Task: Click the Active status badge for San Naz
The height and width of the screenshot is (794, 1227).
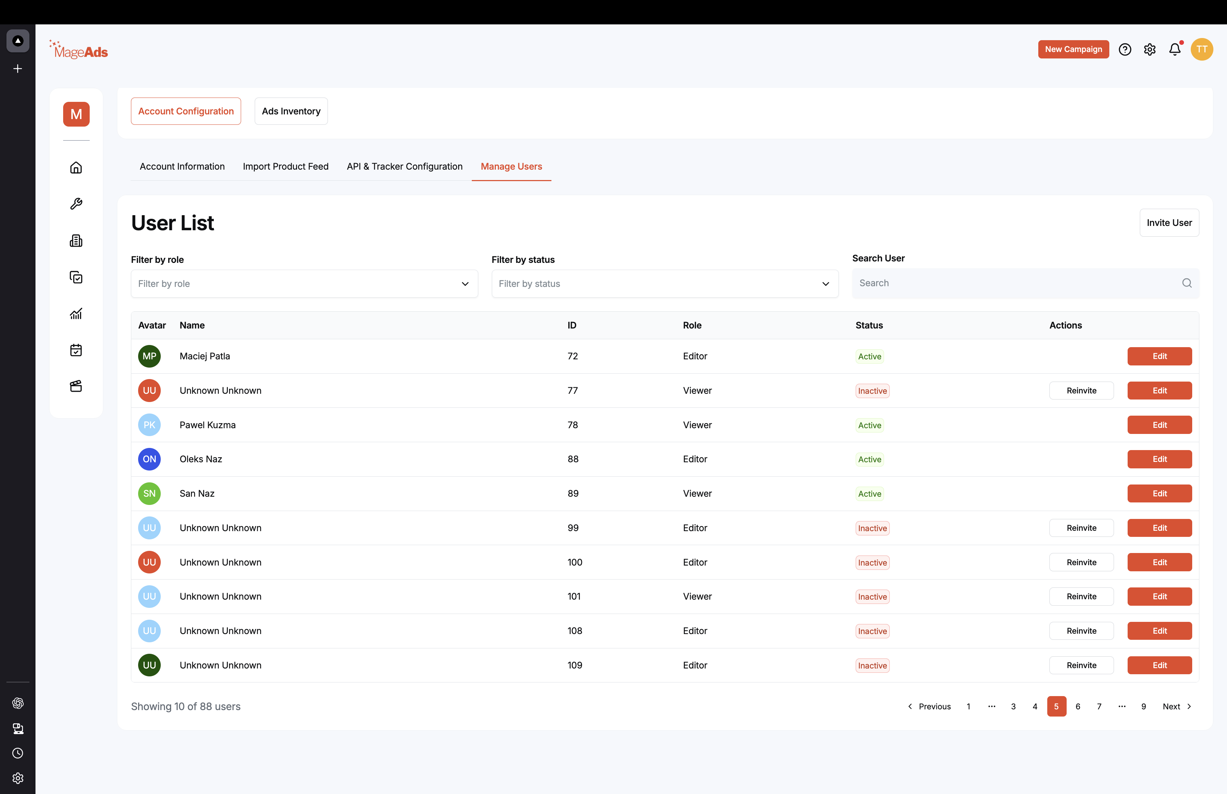Action: pyautogui.click(x=869, y=493)
